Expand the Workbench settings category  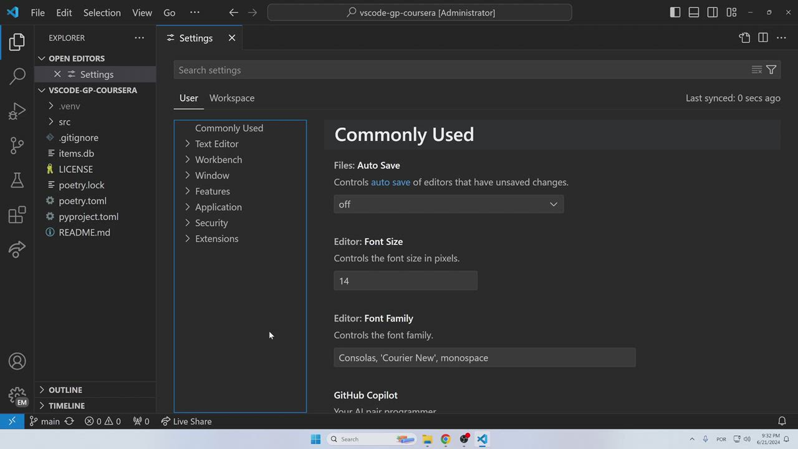coord(218,159)
